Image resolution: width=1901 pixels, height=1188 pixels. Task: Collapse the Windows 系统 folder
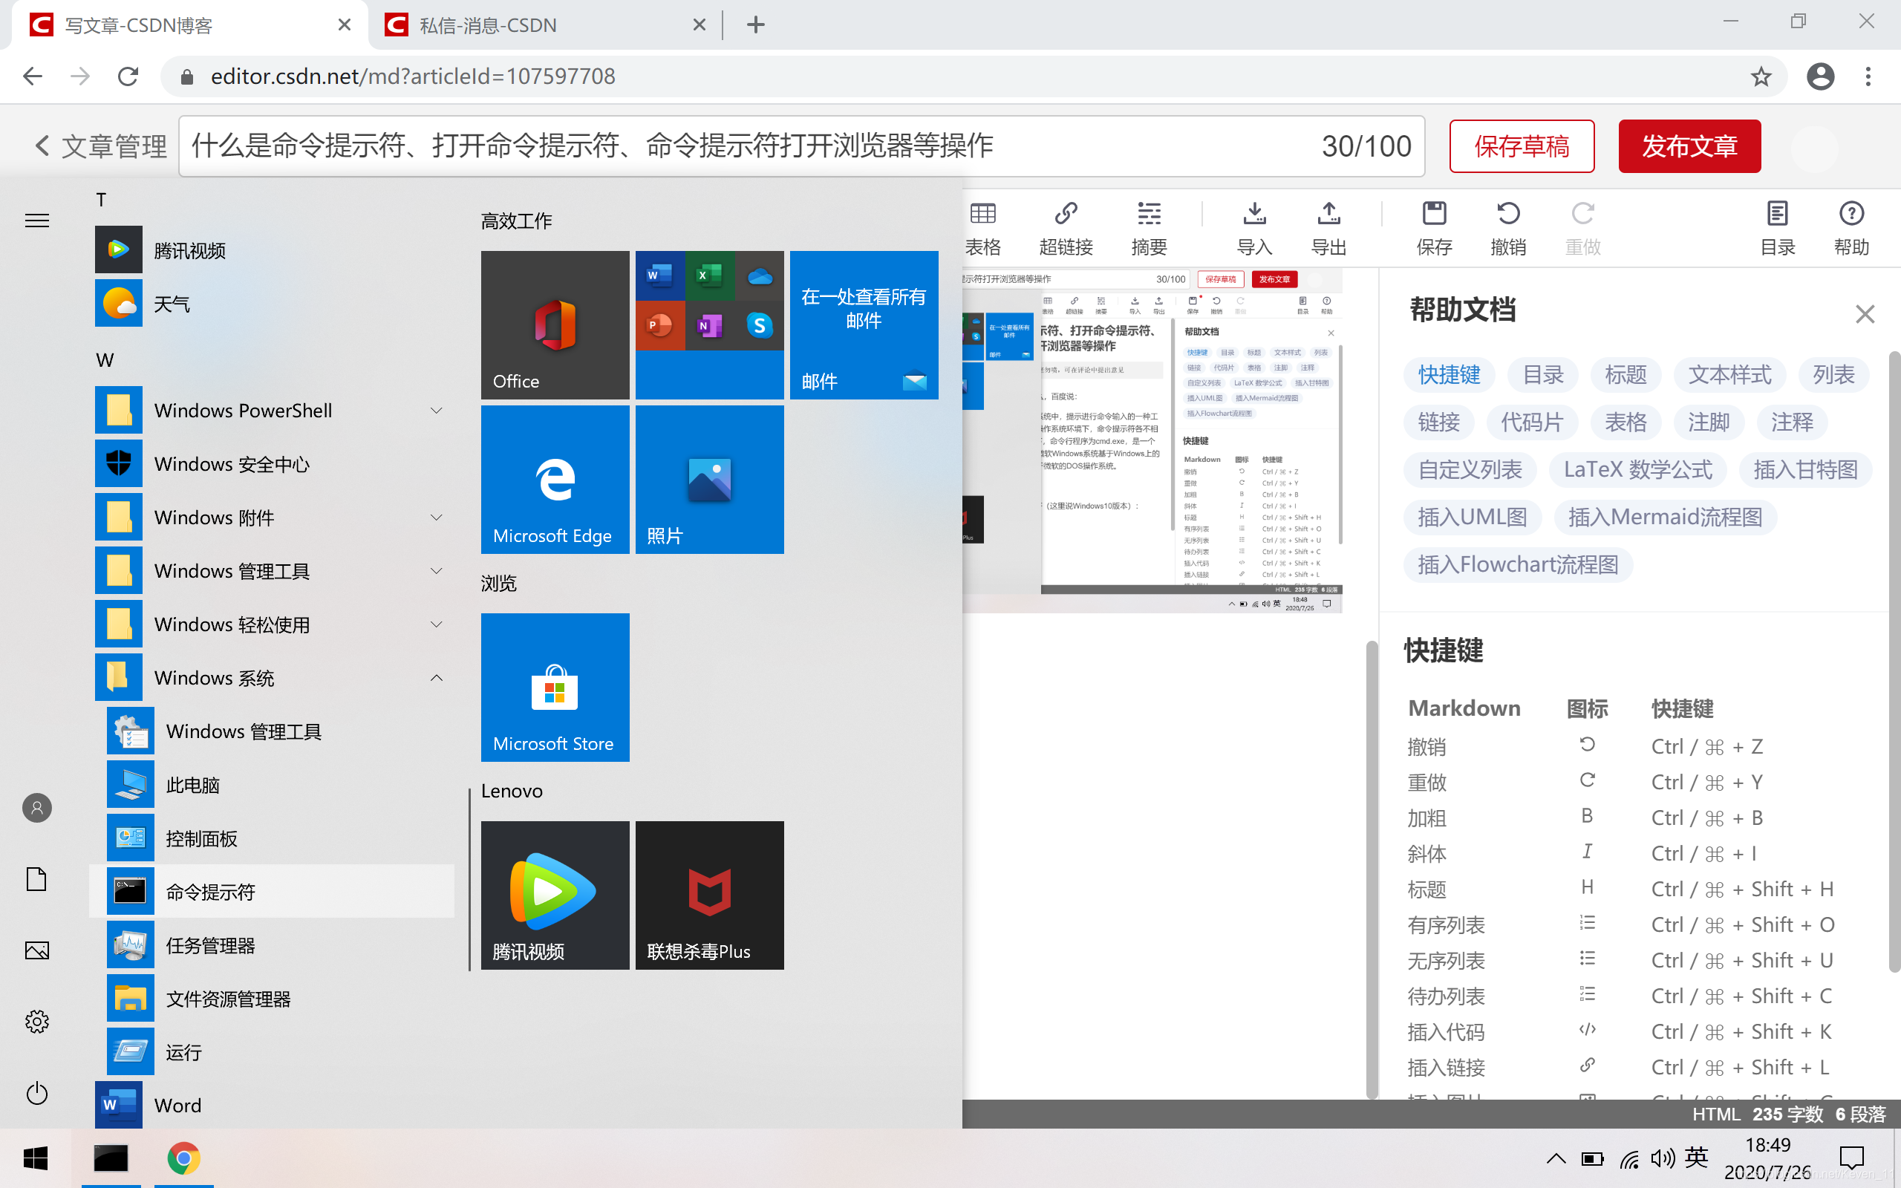coord(436,677)
